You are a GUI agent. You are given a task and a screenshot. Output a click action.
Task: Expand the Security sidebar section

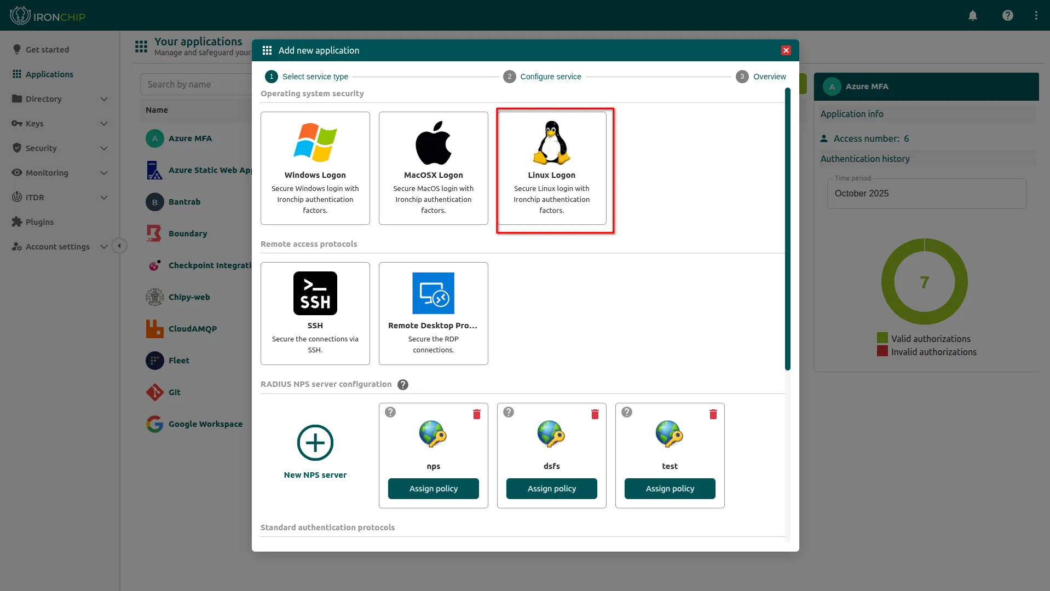coord(60,148)
